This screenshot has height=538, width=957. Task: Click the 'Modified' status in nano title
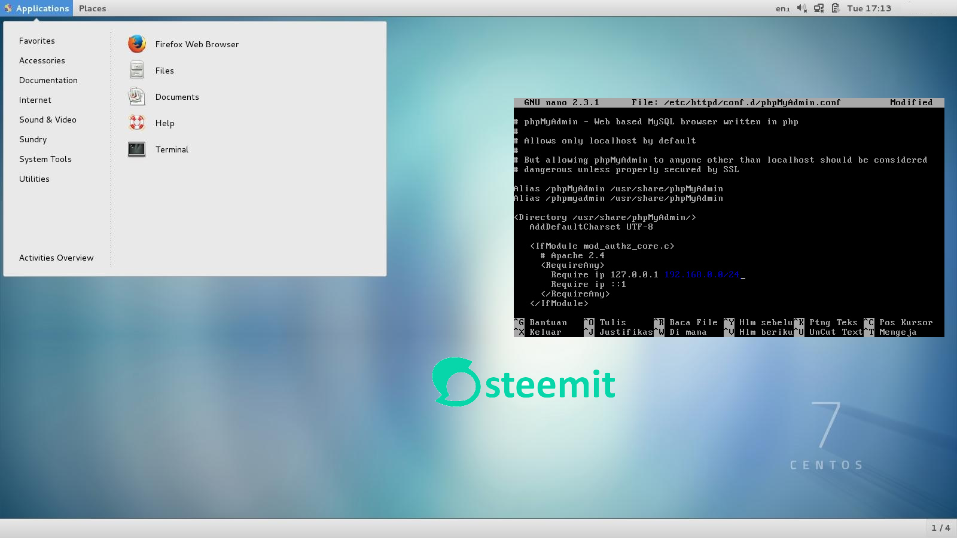click(912, 103)
